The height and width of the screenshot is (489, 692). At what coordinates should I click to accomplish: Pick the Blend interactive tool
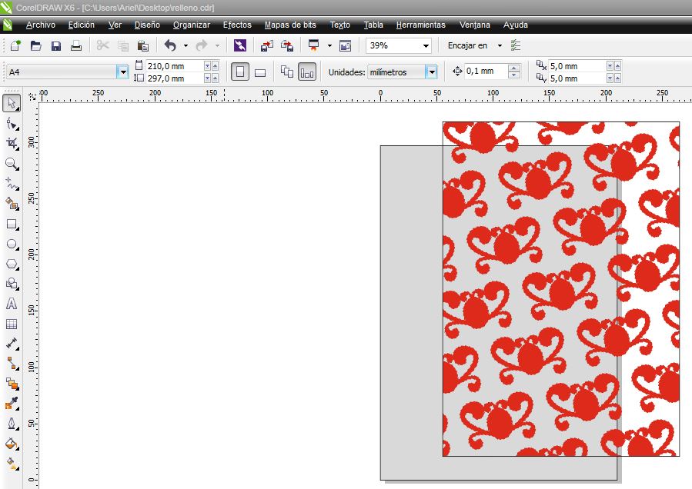point(12,383)
